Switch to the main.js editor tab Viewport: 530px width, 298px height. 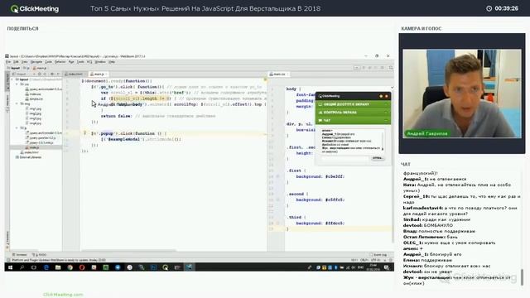99,74
